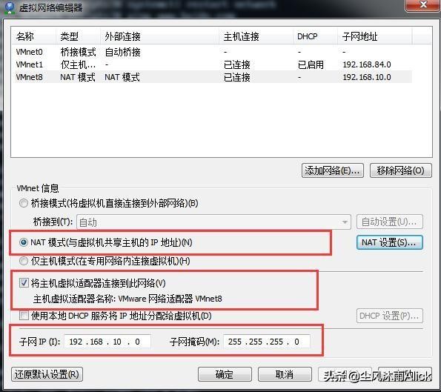Image resolution: width=441 pixels, height=392 pixels.
Task: Sort by the DHCP column header
Action: [315, 36]
